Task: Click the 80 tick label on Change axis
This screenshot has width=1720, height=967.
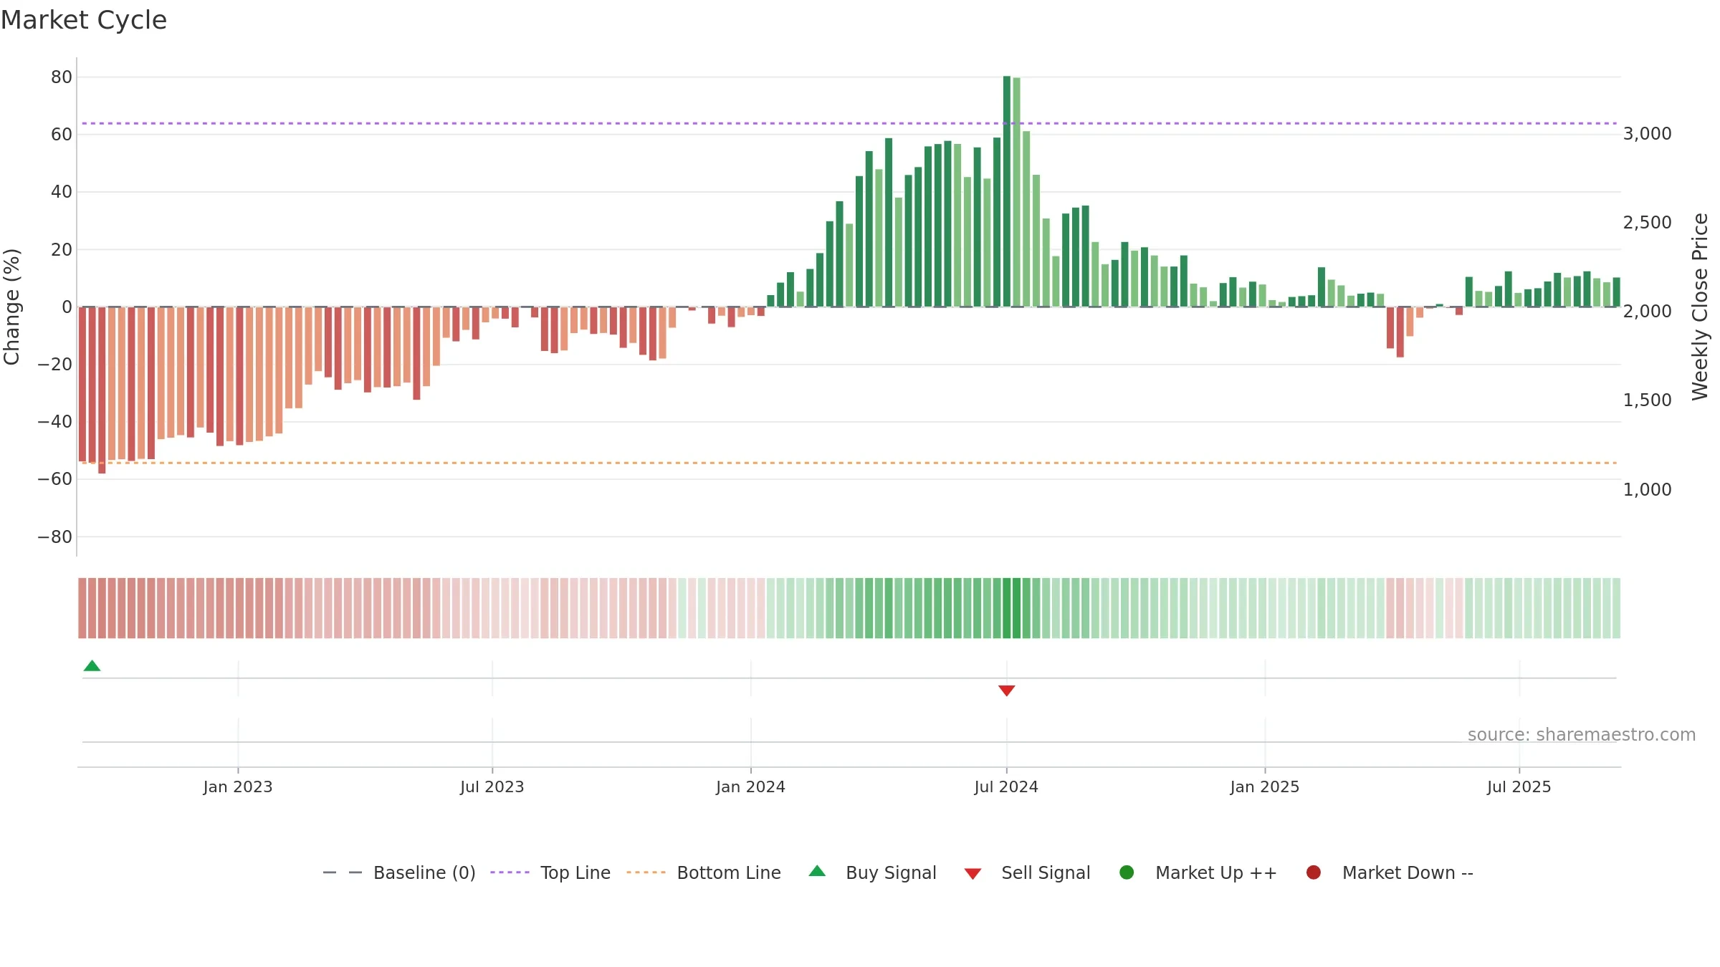Action: 62,77
